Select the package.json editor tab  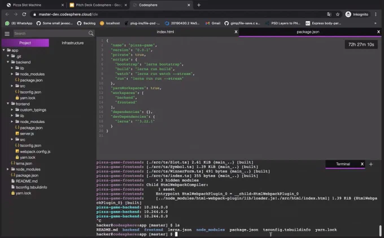point(308,32)
